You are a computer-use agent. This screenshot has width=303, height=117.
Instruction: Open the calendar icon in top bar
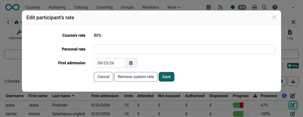(208, 7)
